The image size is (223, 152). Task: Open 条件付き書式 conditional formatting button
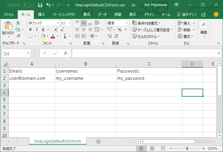(146, 23)
